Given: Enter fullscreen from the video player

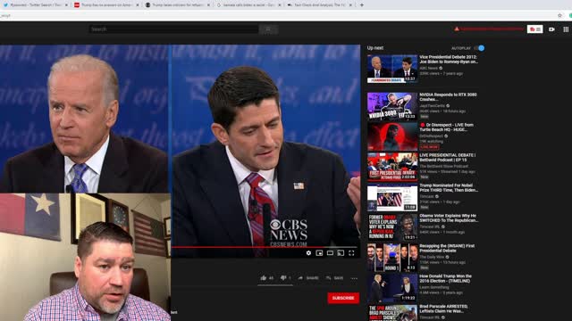Looking at the screenshot, I should 351,253.
